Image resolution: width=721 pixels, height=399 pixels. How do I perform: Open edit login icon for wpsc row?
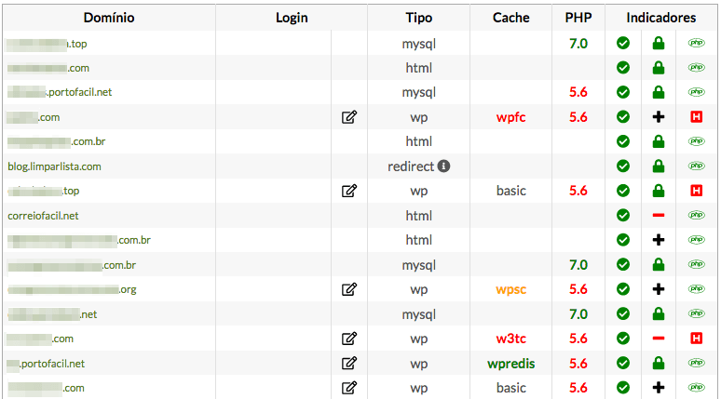[x=349, y=289]
